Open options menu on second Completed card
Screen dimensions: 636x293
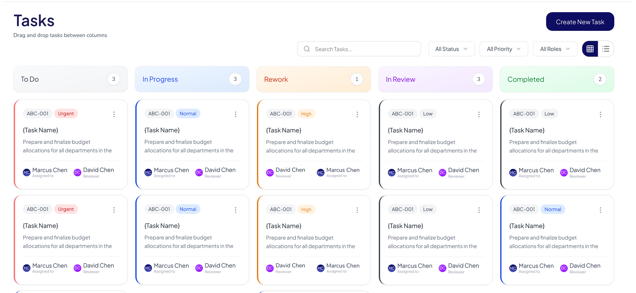pos(600,210)
